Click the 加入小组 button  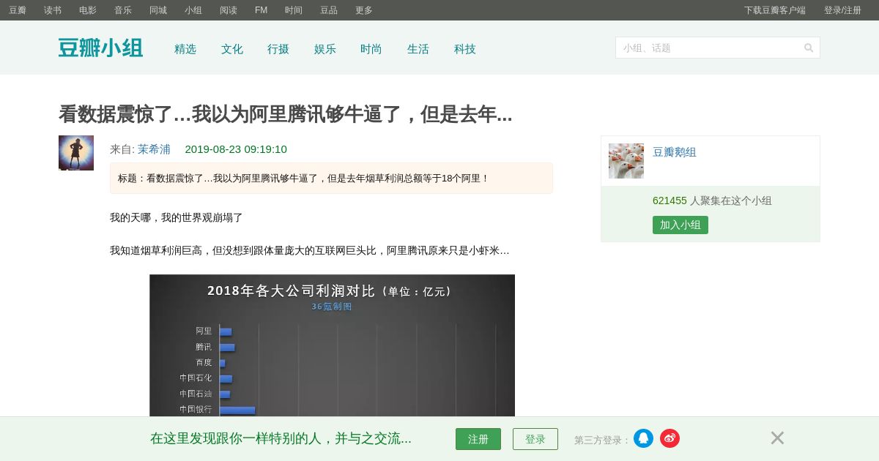coord(680,225)
